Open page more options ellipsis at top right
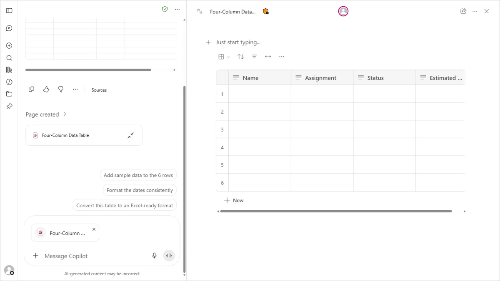The height and width of the screenshot is (281, 500). (x=475, y=11)
